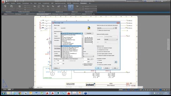Choose 'AutoCAD PDF (High Quality Print).pc3'
Viewport: 171px width, 96px height.
click(70, 47)
